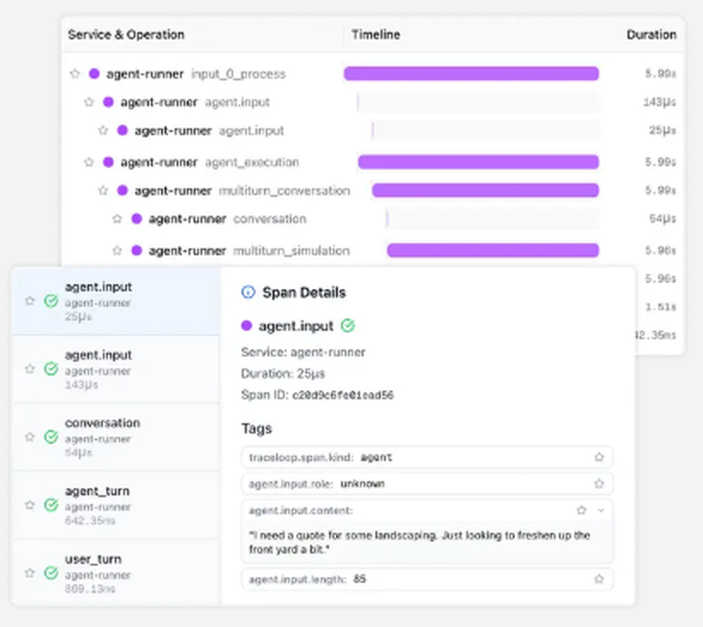Click the green status check on user_turn entry

51,573
